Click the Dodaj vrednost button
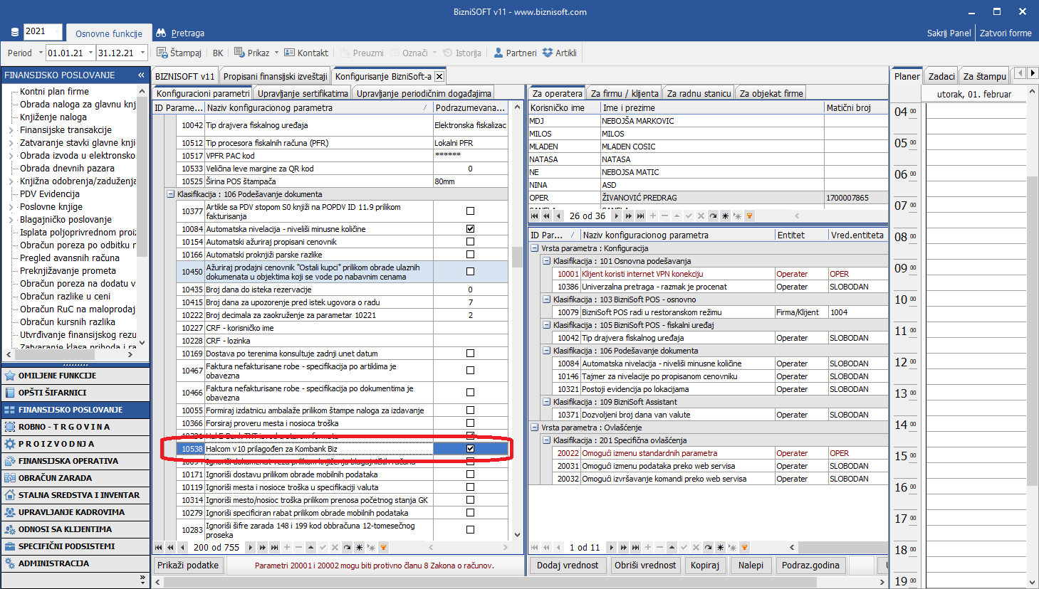This screenshot has height=589, width=1039. coord(568,566)
